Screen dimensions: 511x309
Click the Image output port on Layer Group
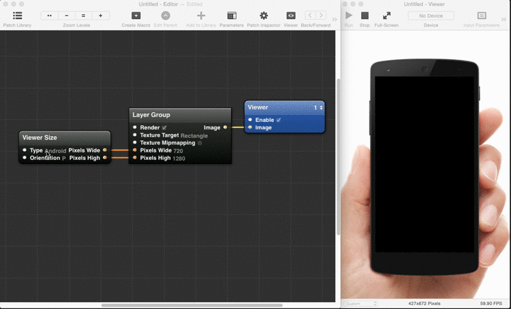click(225, 127)
